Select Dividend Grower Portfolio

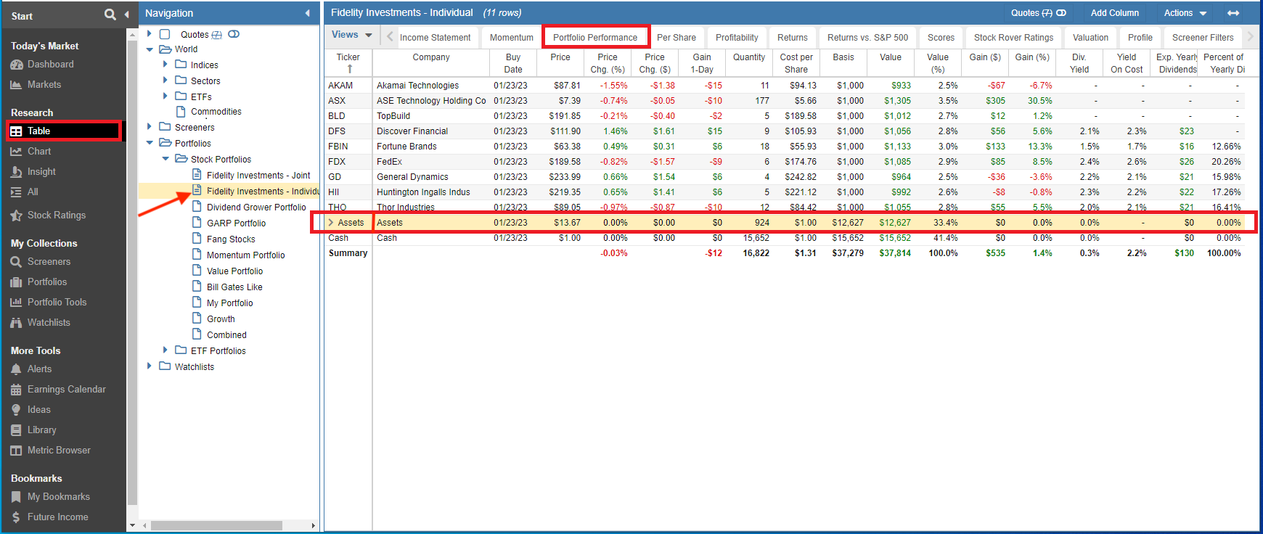click(256, 208)
